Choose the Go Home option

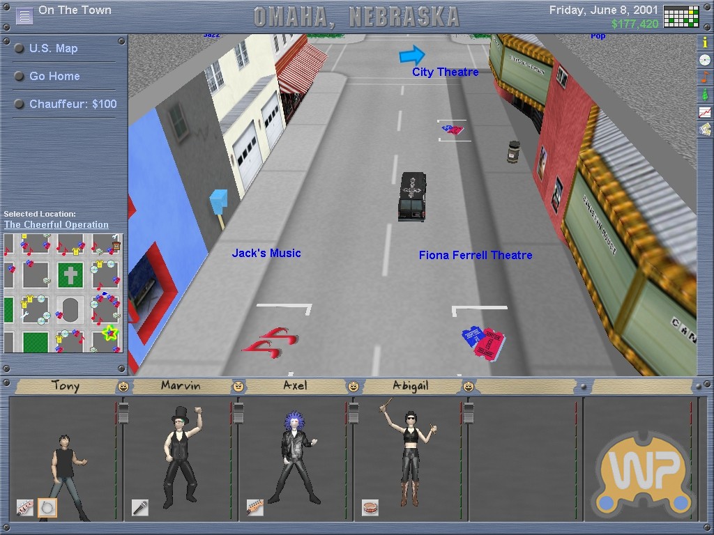pos(54,77)
